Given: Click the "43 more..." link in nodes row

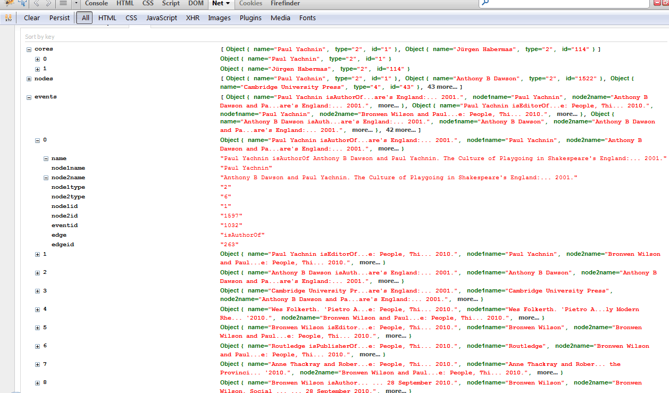Looking at the screenshot, I should coord(443,87).
